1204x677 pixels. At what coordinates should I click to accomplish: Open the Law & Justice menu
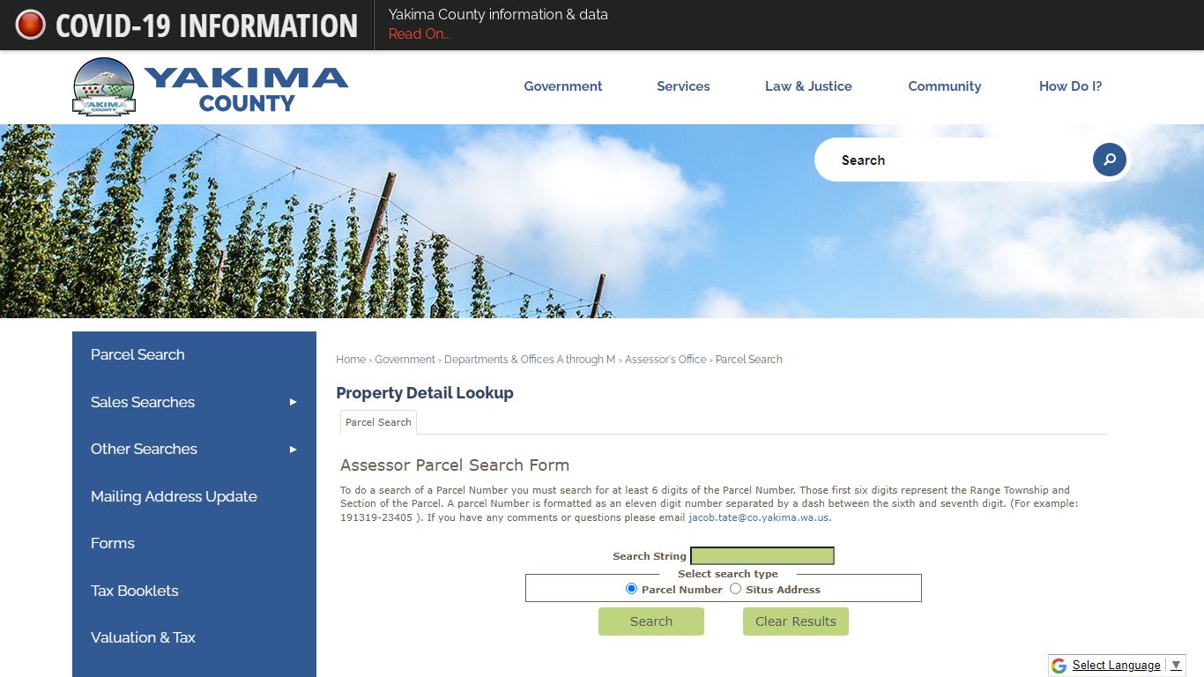click(808, 86)
